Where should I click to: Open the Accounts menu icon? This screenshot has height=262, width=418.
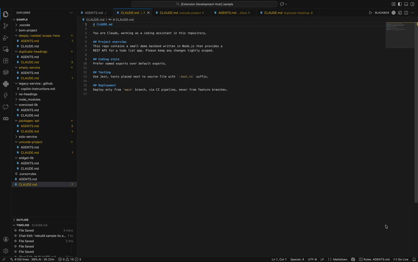coord(6,239)
